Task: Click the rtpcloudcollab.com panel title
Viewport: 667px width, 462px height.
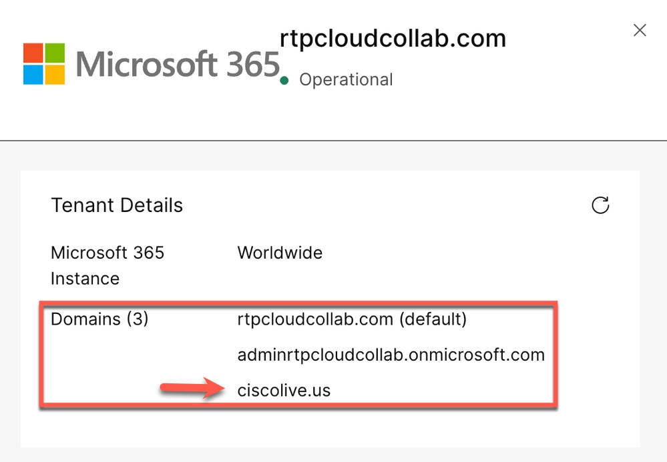Action: point(393,39)
